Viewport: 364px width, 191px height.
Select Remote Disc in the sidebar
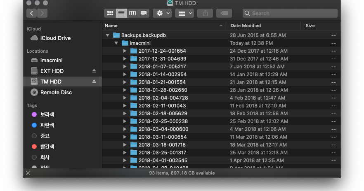62,92
